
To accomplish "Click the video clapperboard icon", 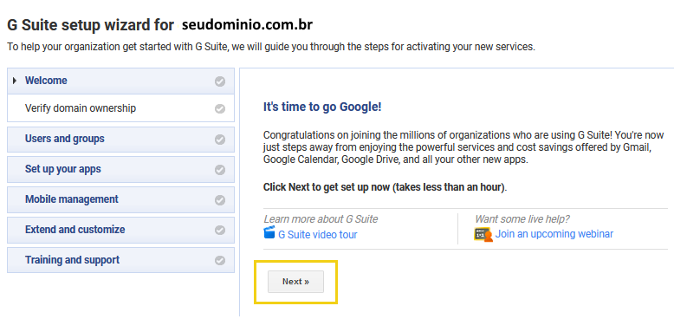I will point(269,233).
